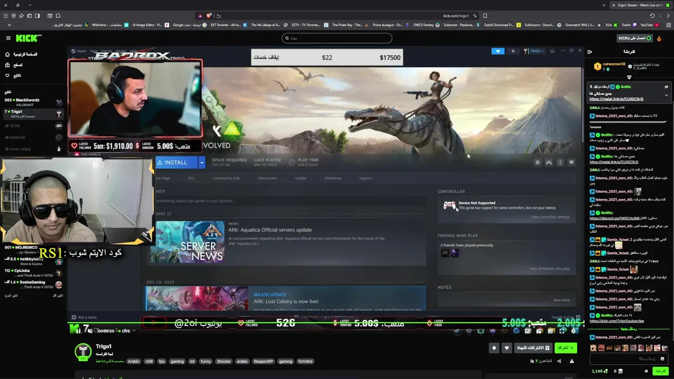Expand the pinned message chevron in chat

(x=666, y=95)
